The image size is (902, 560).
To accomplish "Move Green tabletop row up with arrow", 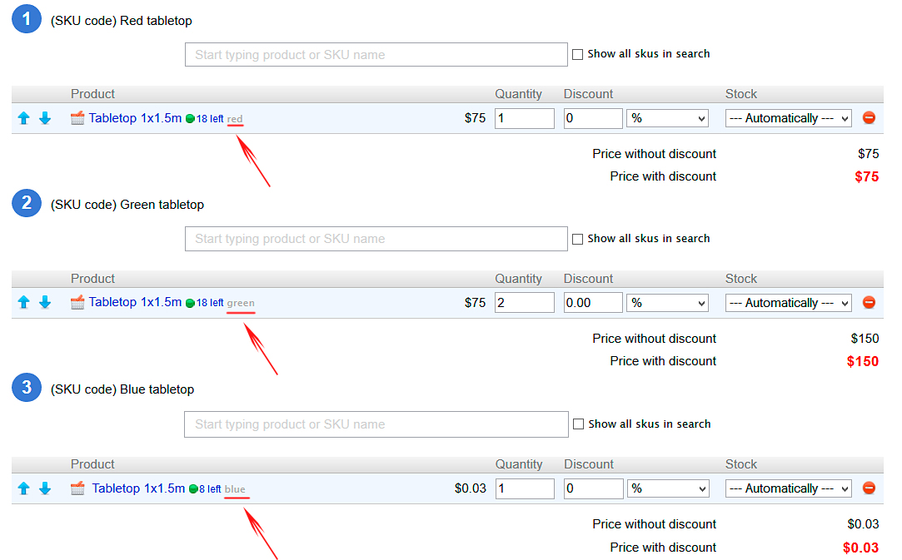I will (x=23, y=303).
